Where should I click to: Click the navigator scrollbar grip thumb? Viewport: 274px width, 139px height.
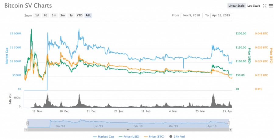click(128, 130)
